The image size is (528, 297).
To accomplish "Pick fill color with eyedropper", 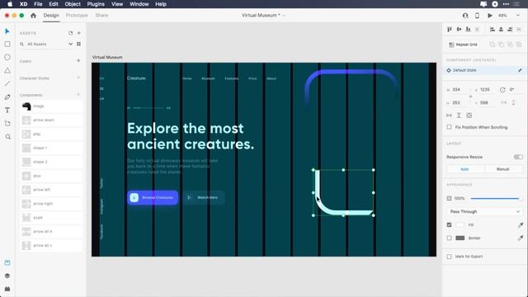I will [x=521, y=224].
